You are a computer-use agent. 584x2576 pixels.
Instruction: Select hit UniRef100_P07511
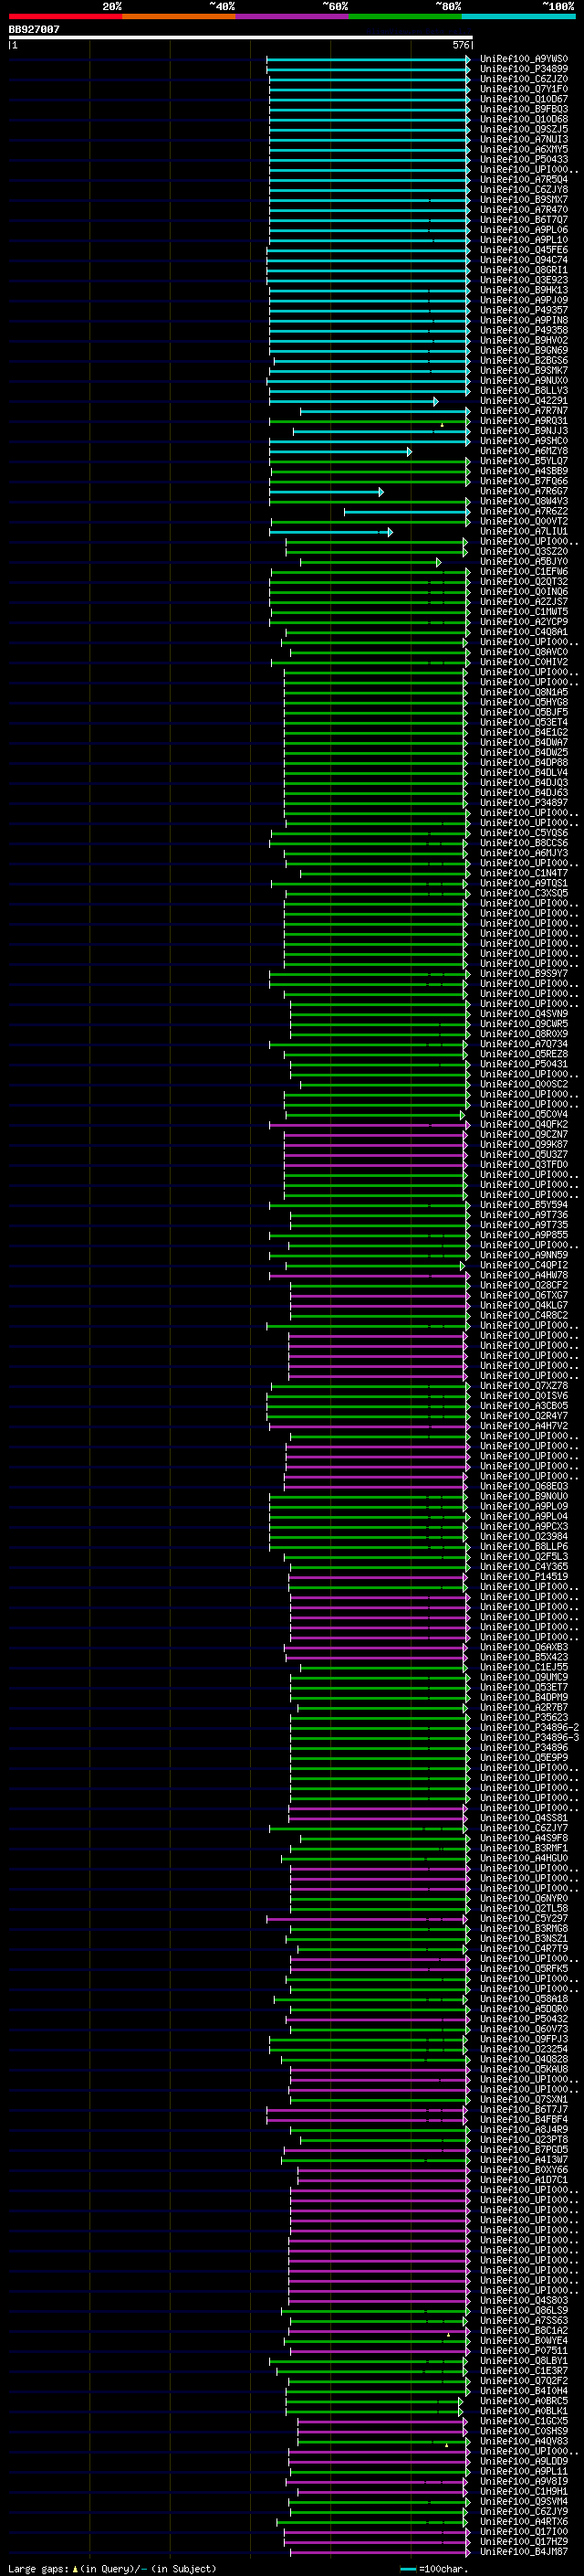click(523, 2351)
